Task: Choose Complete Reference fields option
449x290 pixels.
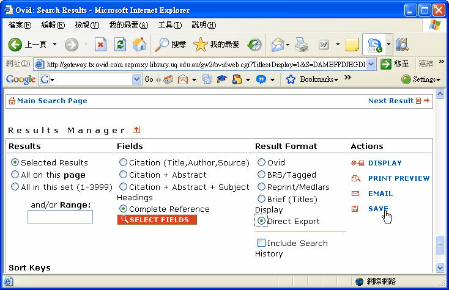Action: click(123, 209)
